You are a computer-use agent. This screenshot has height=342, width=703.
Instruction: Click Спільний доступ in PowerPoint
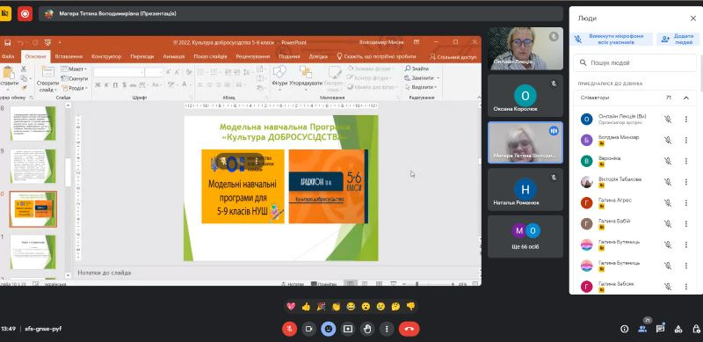coord(453,57)
